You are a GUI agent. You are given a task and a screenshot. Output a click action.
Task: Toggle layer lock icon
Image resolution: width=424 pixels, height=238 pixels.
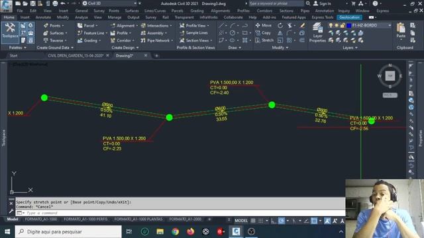click(343, 25)
